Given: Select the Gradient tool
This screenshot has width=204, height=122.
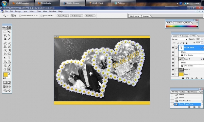Looking at the screenshot, I should [9, 50].
